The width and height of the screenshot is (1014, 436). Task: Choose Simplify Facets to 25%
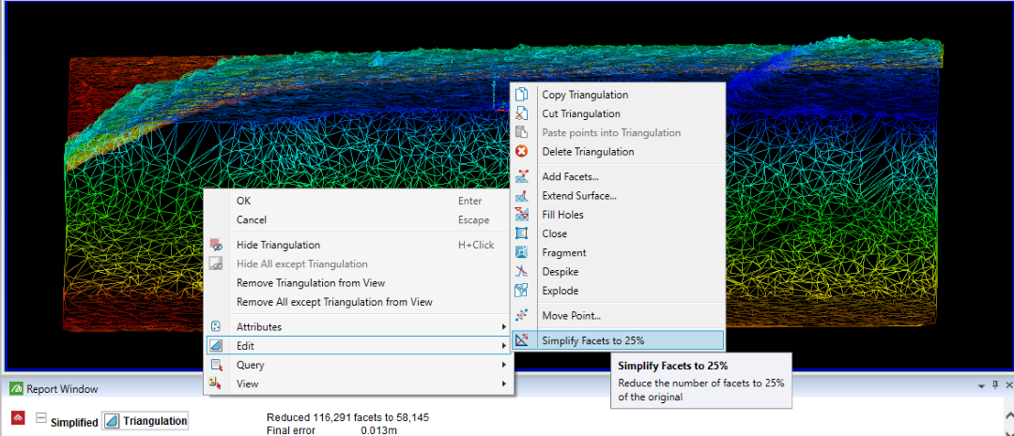click(x=592, y=340)
